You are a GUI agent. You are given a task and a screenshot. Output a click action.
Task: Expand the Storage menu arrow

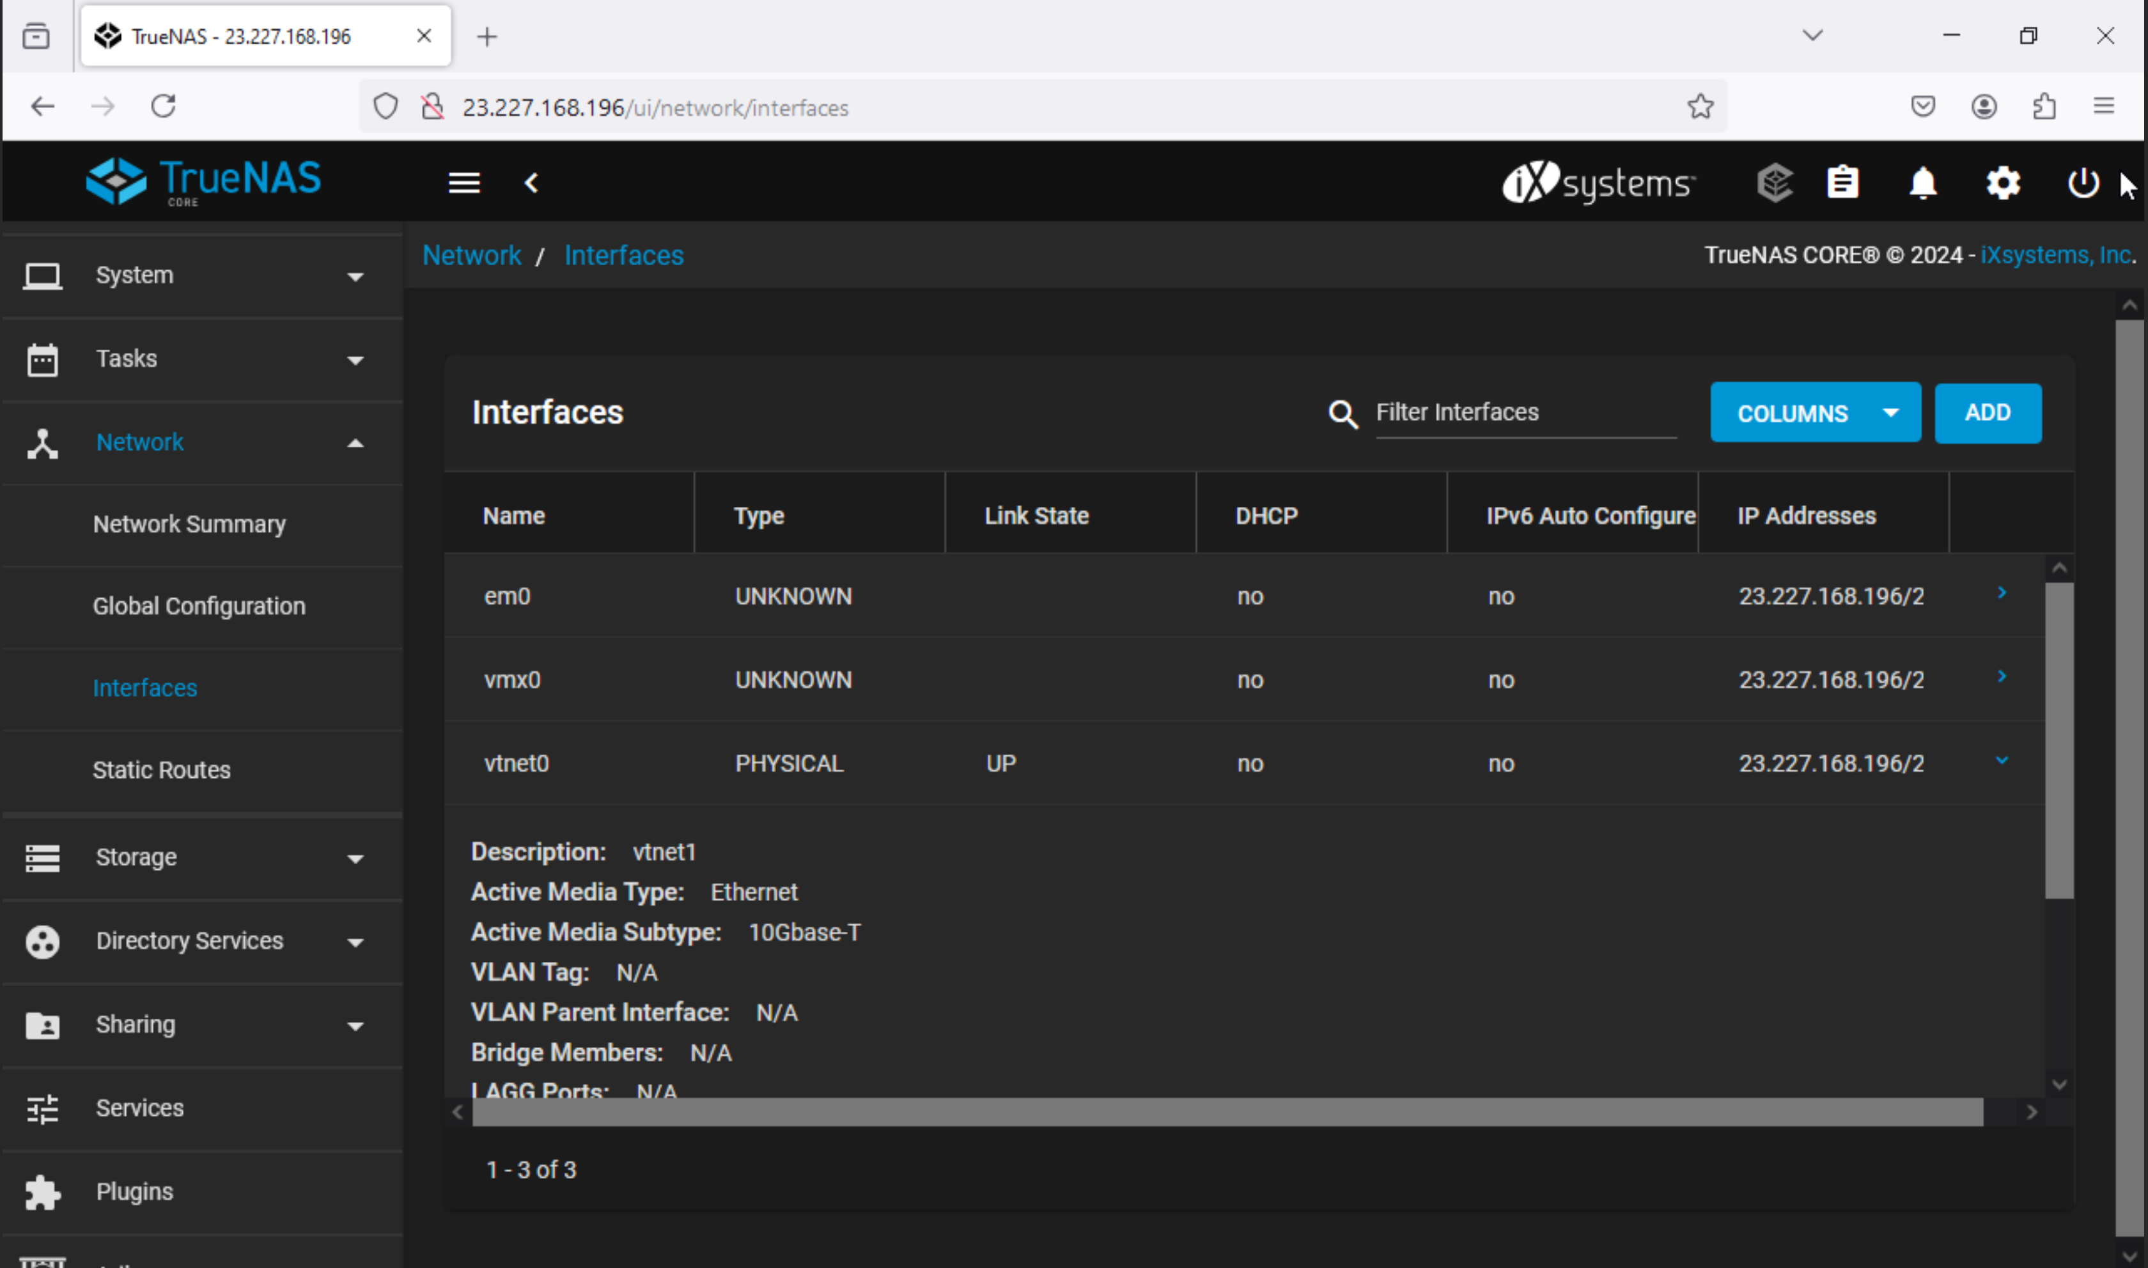(355, 860)
